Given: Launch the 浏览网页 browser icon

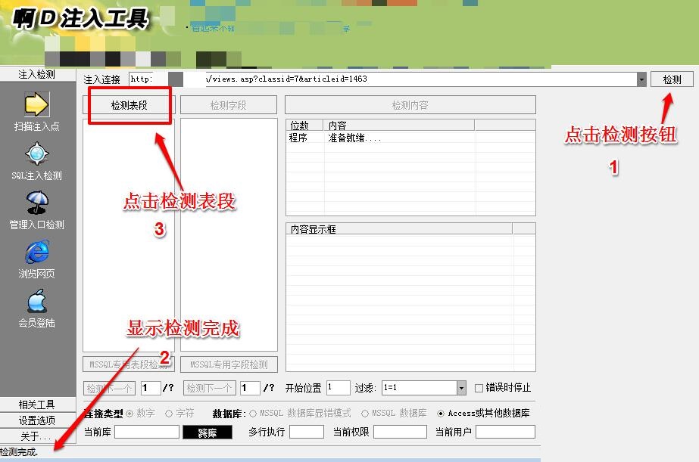Looking at the screenshot, I should pos(36,252).
